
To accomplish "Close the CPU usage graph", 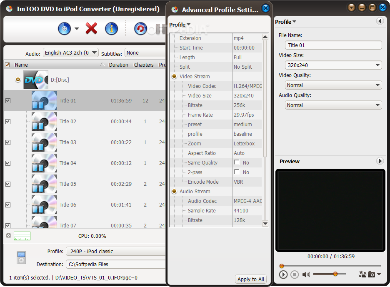I will click(x=8, y=235).
